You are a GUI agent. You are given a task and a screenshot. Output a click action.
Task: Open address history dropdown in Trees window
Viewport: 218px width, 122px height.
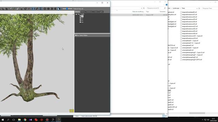tap(197, 8)
